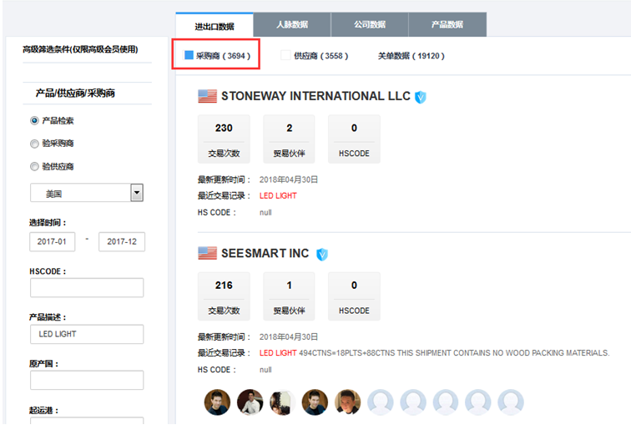Select the 产品检索 radio button
Image resolution: width=631 pixels, height=435 pixels.
[34, 120]
